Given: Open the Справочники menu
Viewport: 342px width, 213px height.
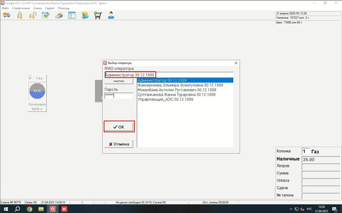Looking at the screenshot, I should pos(21,8).
